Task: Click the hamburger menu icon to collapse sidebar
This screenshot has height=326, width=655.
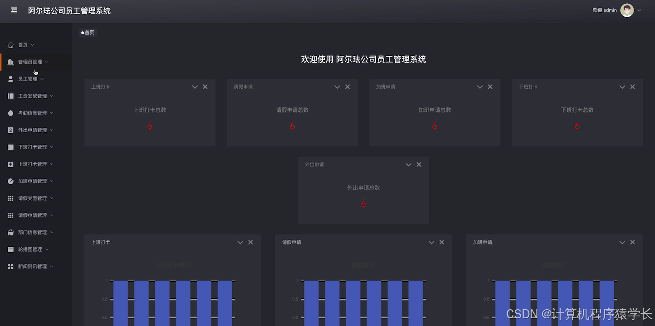Action: tap(13, 10)
